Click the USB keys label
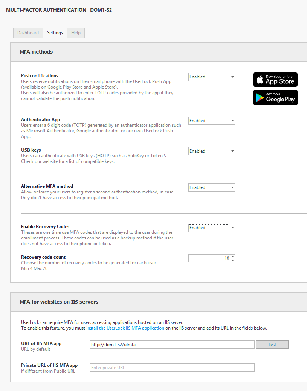 click(x=31, y=150)
